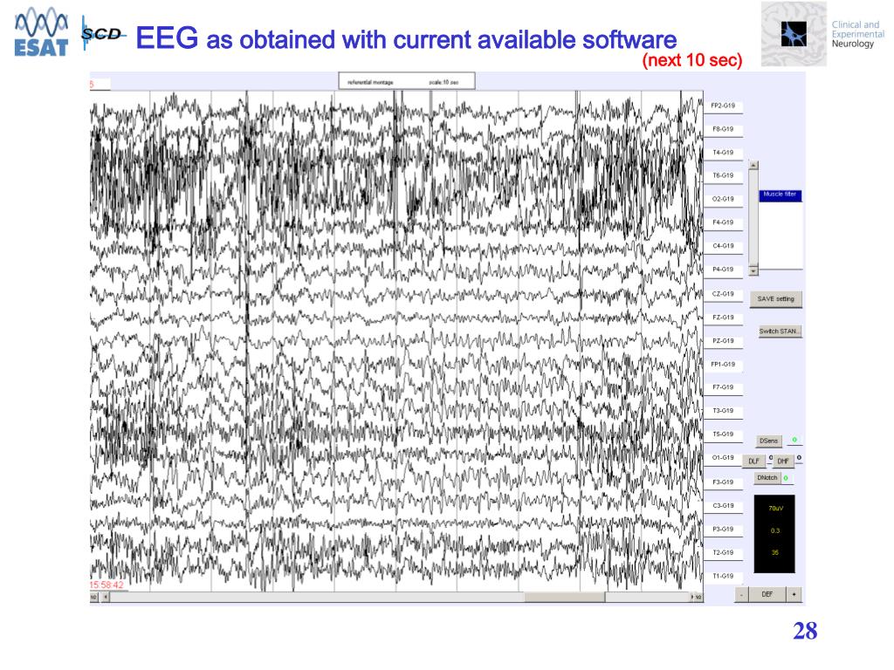Click the DEF default button
The width and height of the screenshot is (894, 670).
click(767, 594)
